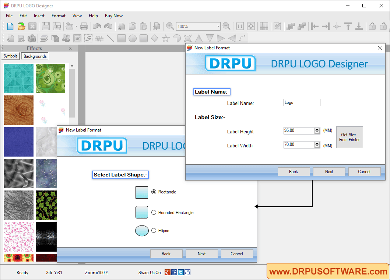This screenshot has width=390, height=280.
Task: Click the Zoom Out magnifier icon
Action: [x=226, y=26]
